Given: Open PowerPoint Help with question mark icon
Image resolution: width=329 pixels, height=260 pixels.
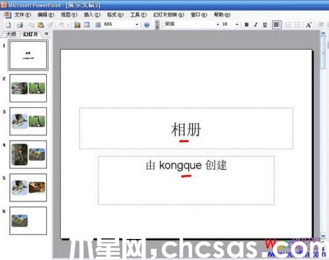Looking at the screenshot, I should pos(147,25).
